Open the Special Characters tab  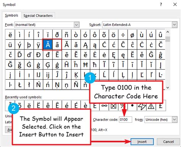[38, 16]
